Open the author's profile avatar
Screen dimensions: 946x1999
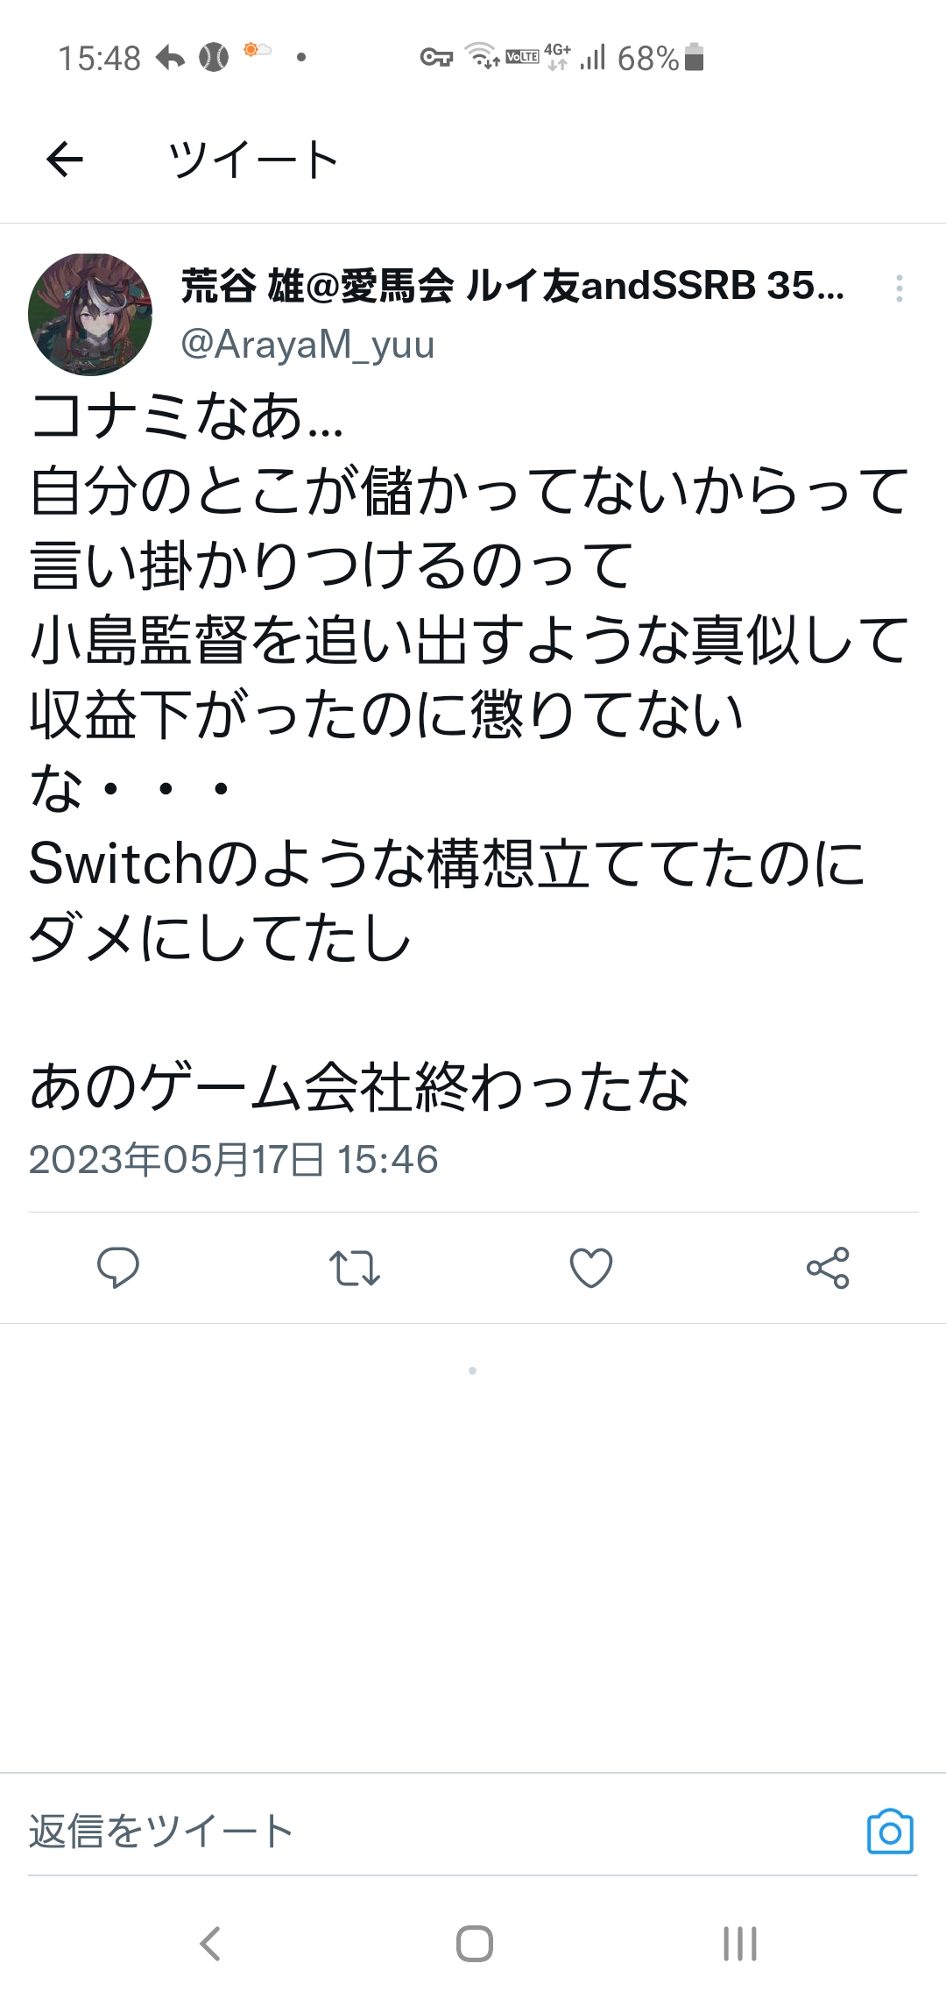point(90,315)
